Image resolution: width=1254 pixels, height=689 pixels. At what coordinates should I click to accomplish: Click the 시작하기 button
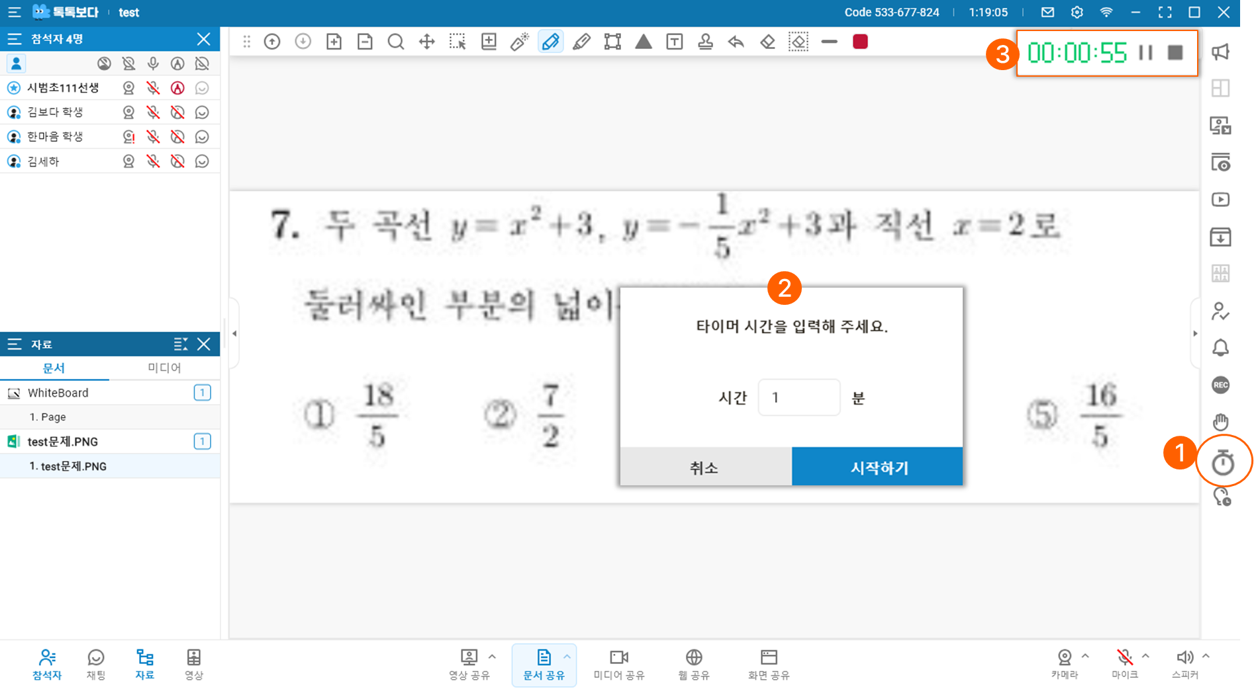click(877, 467)
